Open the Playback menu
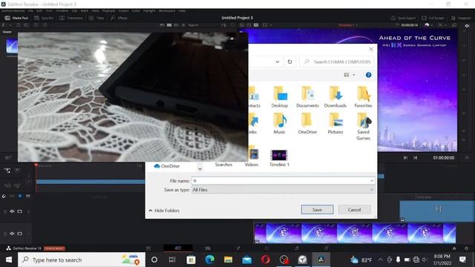Viewport: 475px width, 267px height. (108, 10)
